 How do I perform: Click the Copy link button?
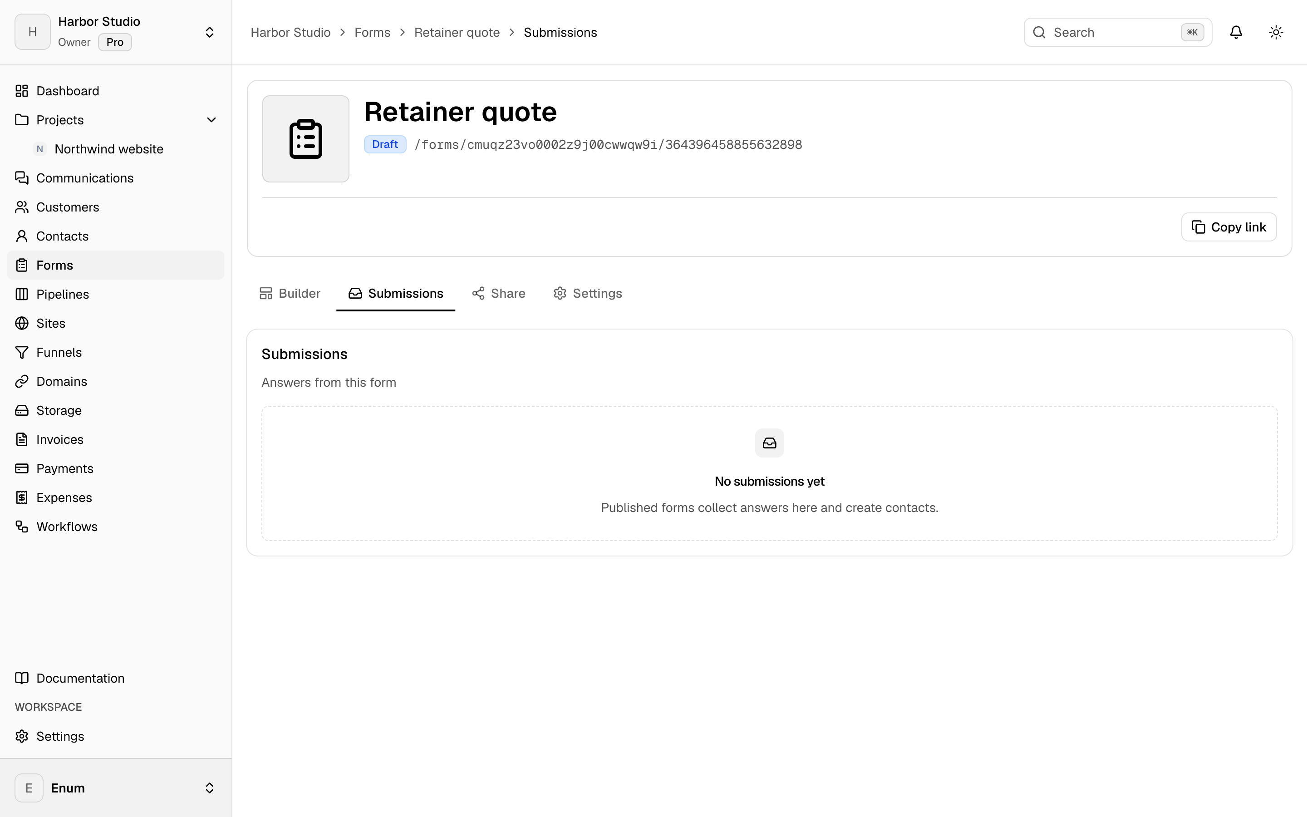point(1228,227)
